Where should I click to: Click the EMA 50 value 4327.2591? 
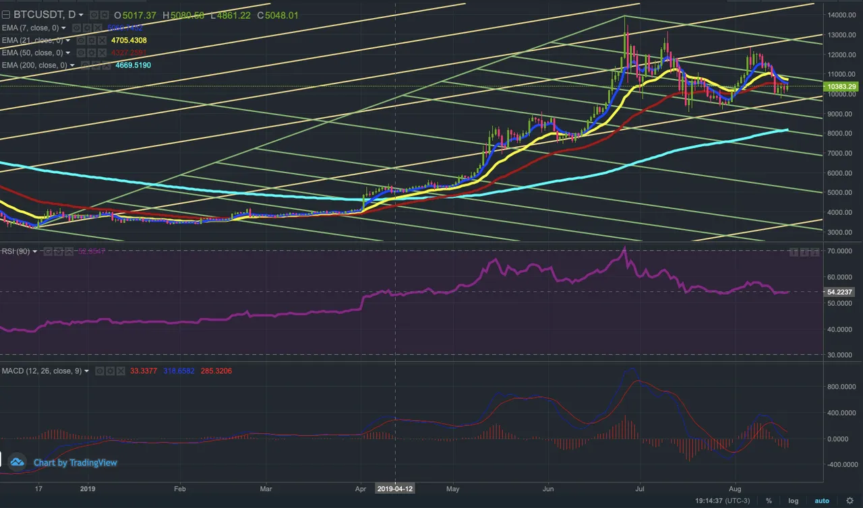point(129,53)
